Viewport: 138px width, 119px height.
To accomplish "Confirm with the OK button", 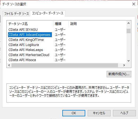I will pyautogui.click(x=74, y=113).
